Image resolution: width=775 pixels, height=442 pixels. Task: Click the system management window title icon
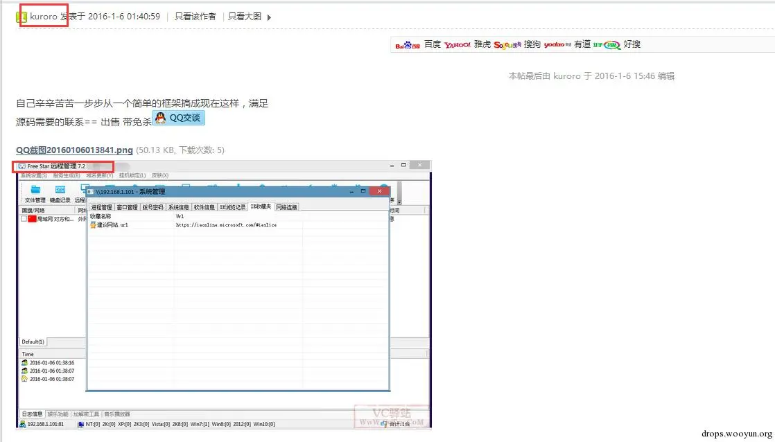[91, 192]
